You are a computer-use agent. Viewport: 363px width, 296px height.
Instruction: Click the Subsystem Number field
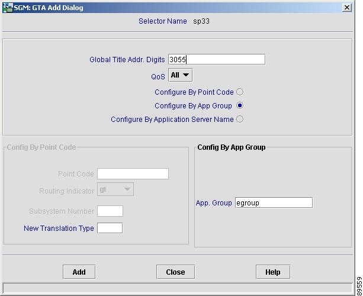(110, 211)
